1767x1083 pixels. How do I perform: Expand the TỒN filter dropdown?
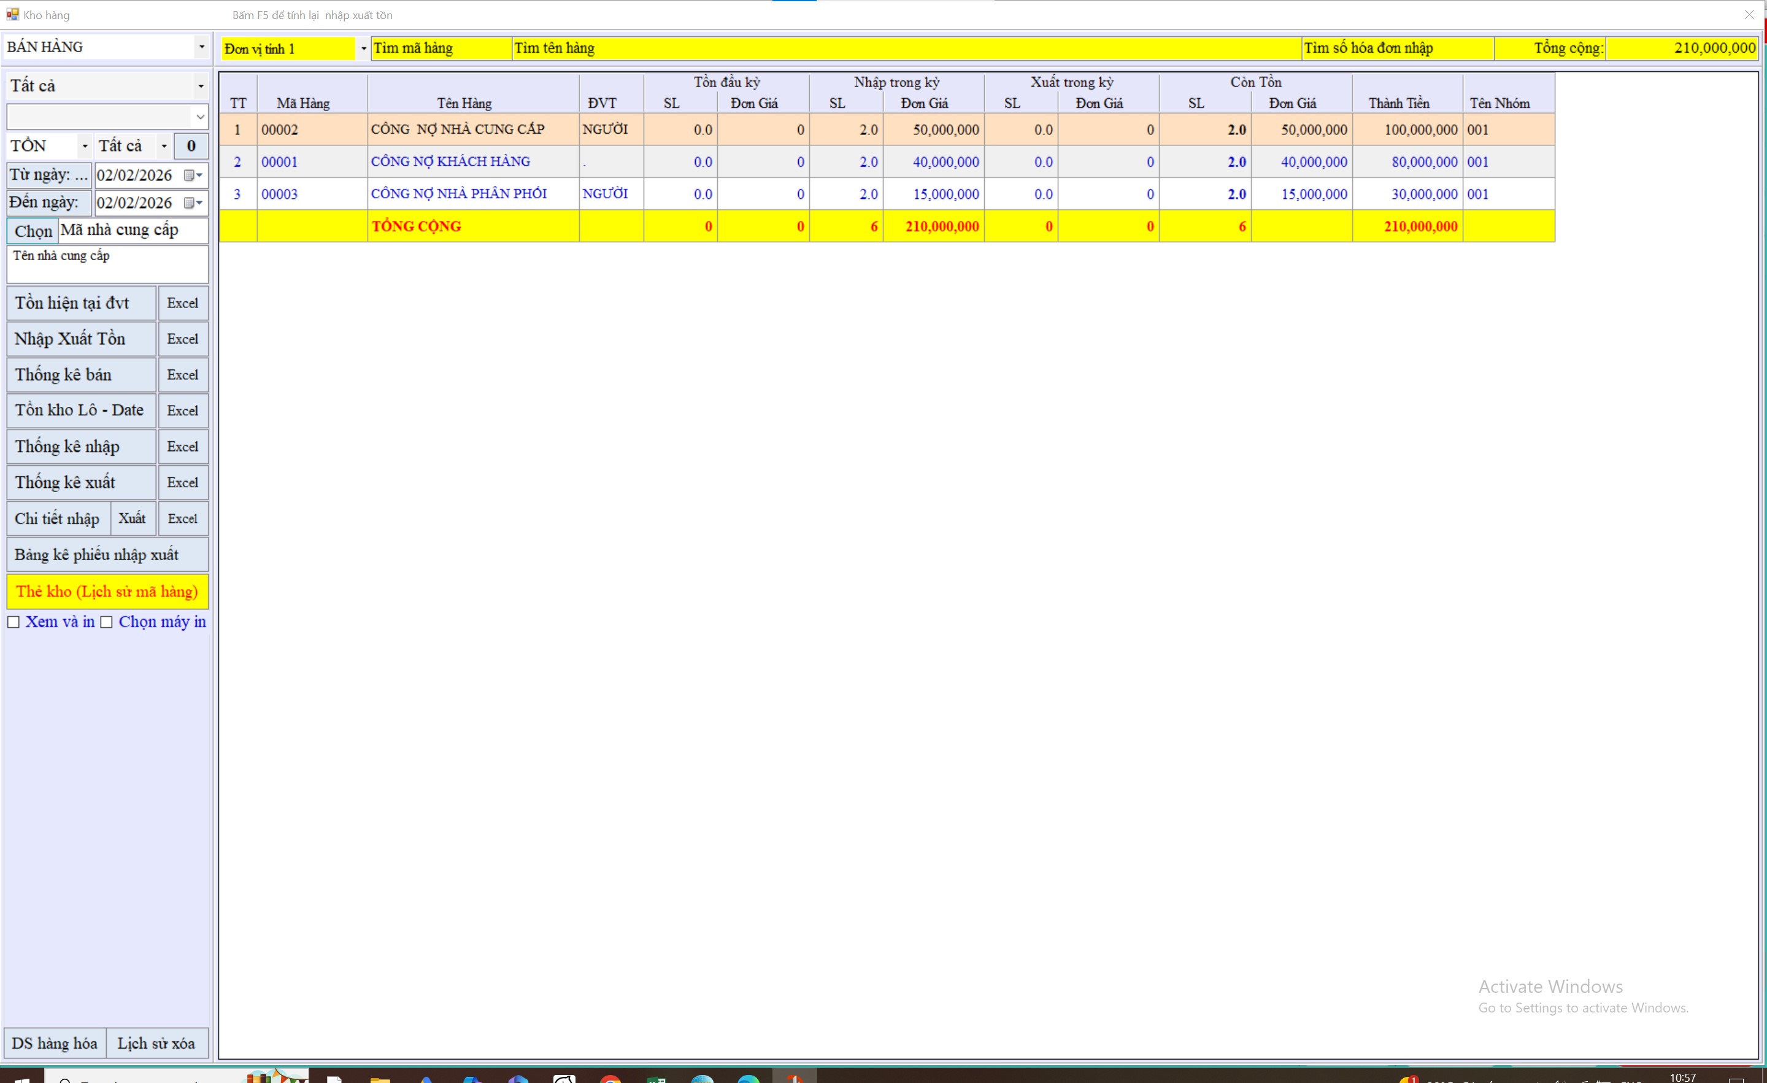85,146
